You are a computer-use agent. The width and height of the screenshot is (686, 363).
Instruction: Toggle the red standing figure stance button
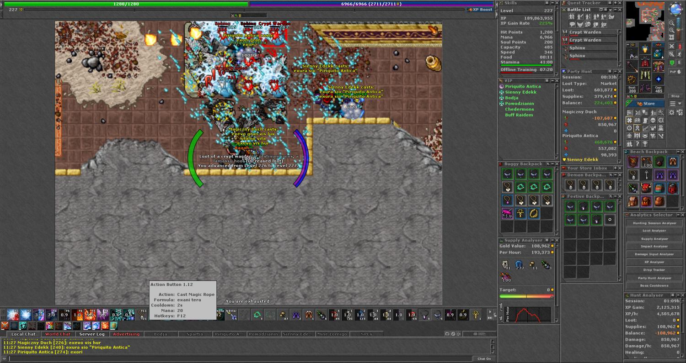click(x=680, y=46)
